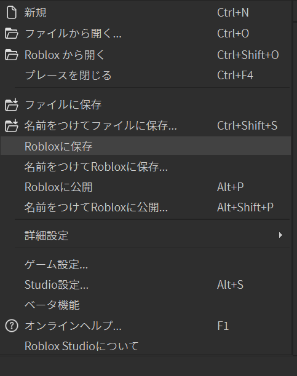Choose 名前をつけてファイルに保存... entry
The image size is (297, 376).
pyautogui.click(x=146, y=125)
